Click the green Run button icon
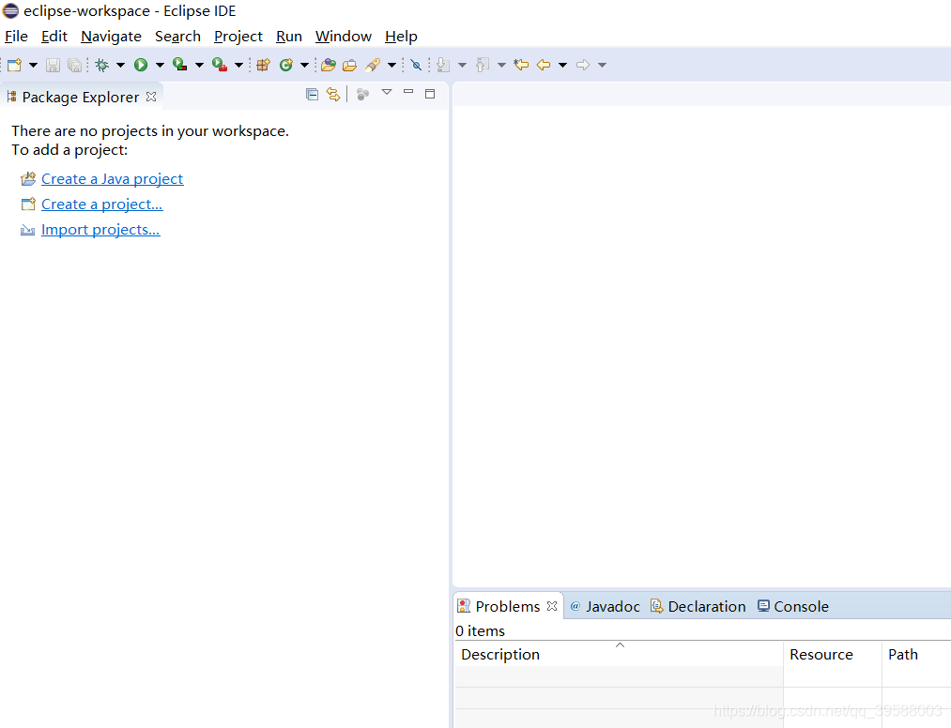This screenshot has height=728, width=951. (x=141, y=65)
